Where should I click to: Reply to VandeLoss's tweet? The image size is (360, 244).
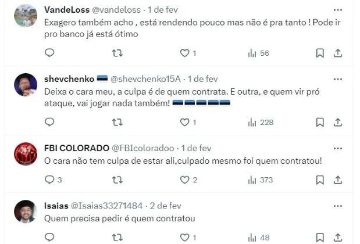click(x=49, y=53)
